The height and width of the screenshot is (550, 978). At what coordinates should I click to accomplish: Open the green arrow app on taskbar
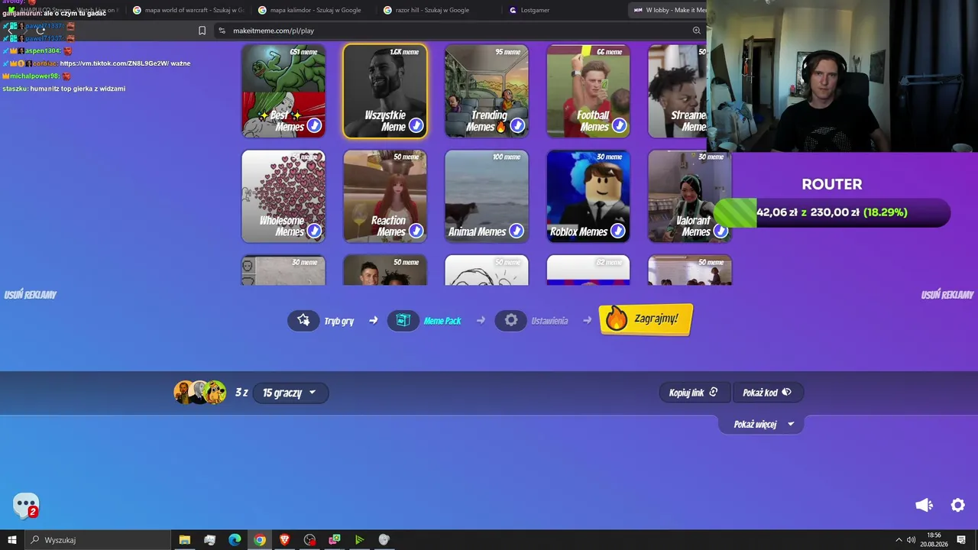359,540
